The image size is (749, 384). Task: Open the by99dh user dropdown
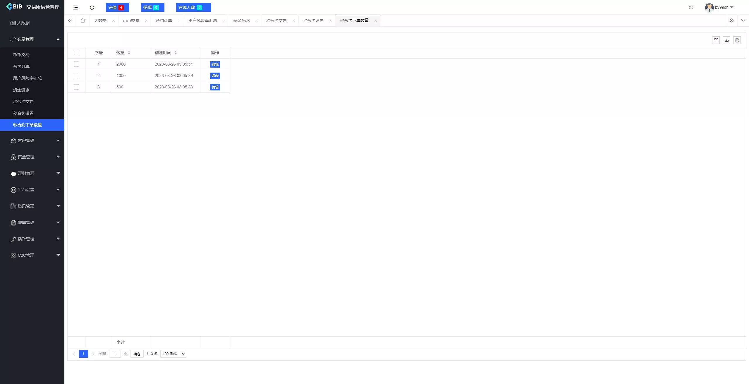[721, 7]
